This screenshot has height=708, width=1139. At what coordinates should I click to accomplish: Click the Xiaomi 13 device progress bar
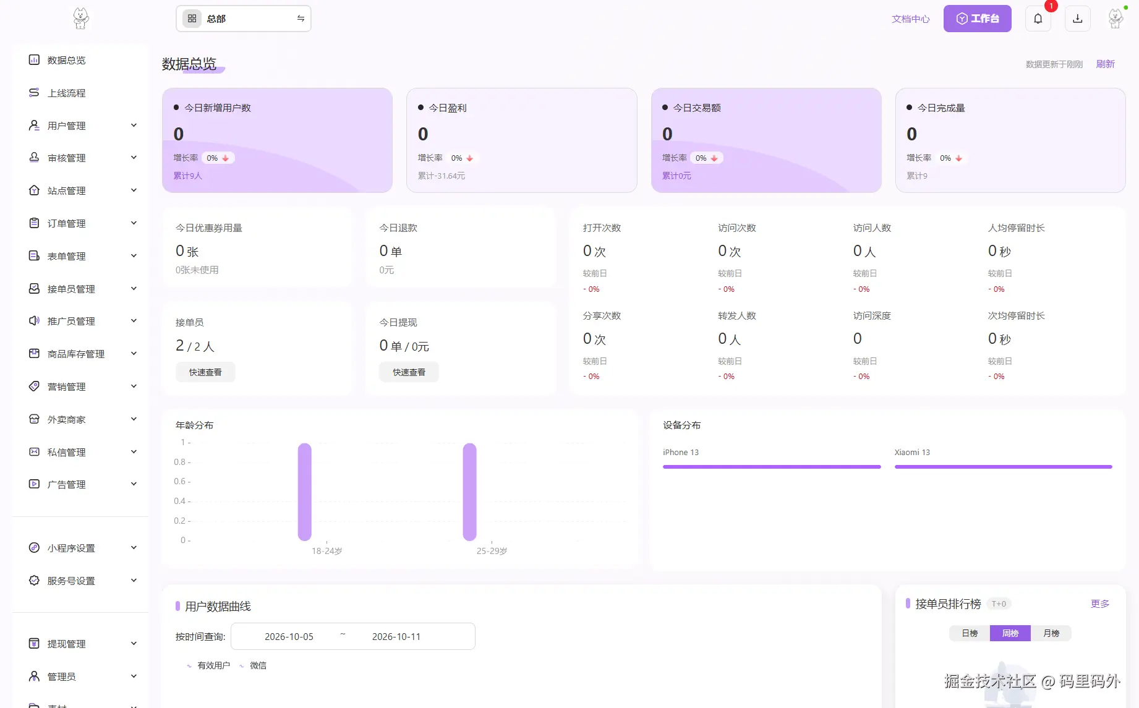[1004, 467]
